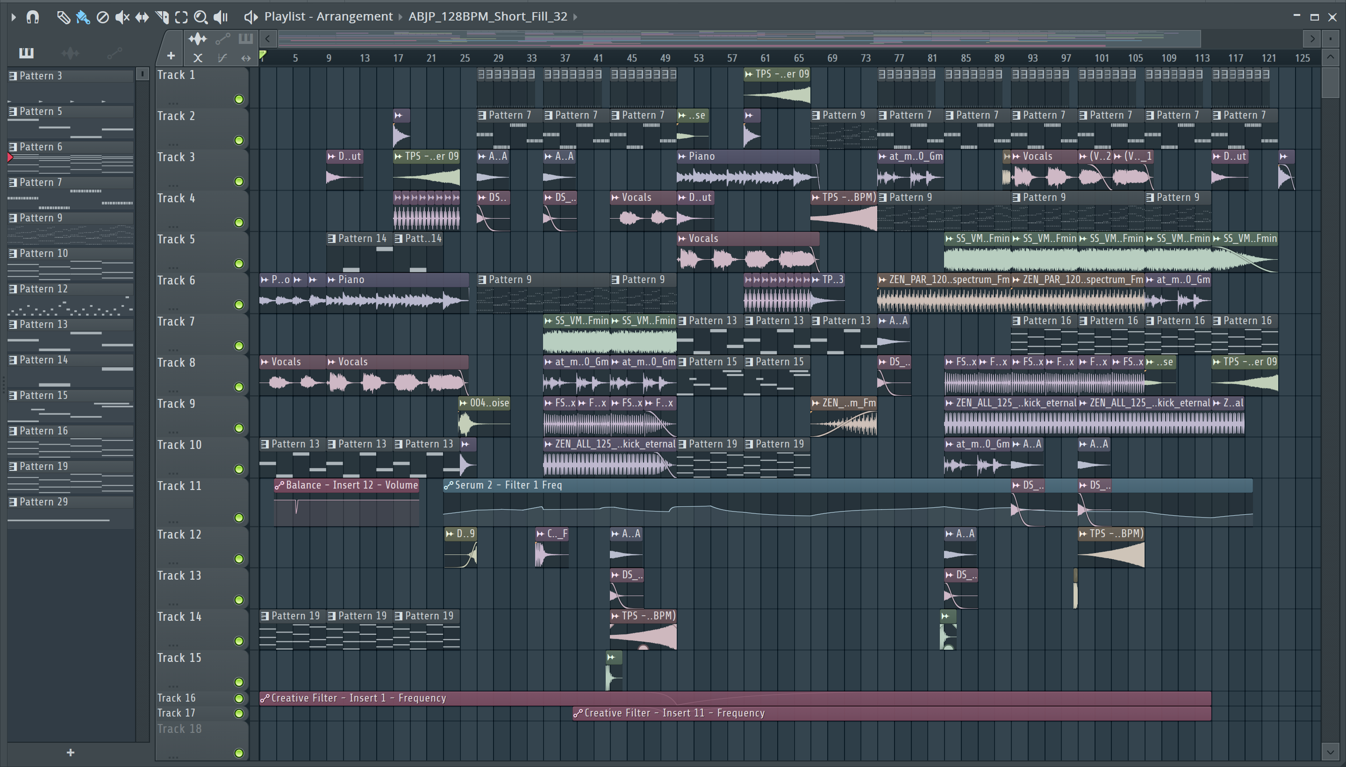1346x767 pixels.
Task: Click bar 61 on the timeline ruler
Action: click(765, 58)
